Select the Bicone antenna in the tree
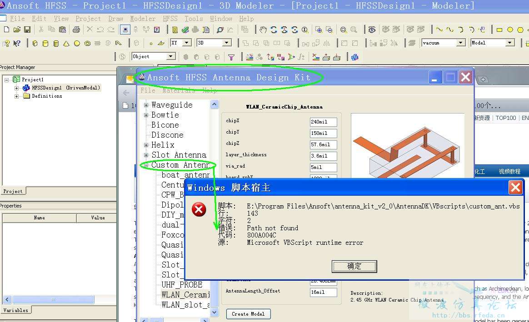The height and width of the screenshot is (322, 529). pos(165,125)
